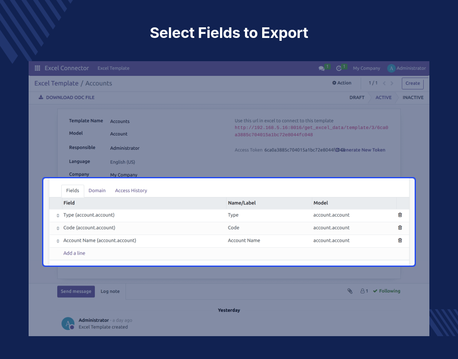Click the 1 / 1 pager counter

point(373,83)
